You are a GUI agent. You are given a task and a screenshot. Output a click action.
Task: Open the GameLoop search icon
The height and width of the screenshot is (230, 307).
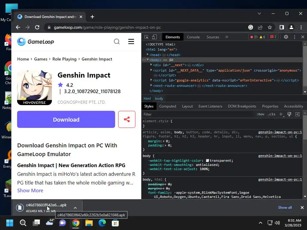pyautogui.click(x=117, y=41)
